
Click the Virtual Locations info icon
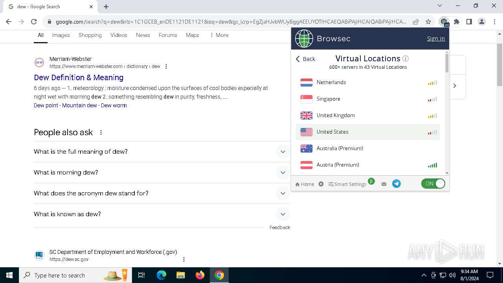406,59
